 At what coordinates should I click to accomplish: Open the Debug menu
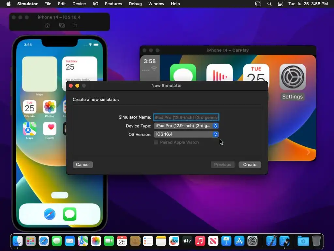point(135,4)
